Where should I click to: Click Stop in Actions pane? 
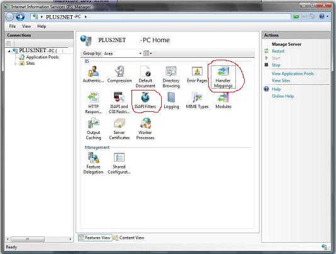coord(276,65)
